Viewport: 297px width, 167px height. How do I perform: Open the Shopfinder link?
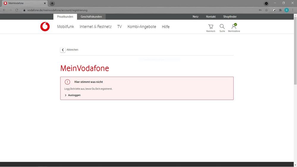[230, 17]
